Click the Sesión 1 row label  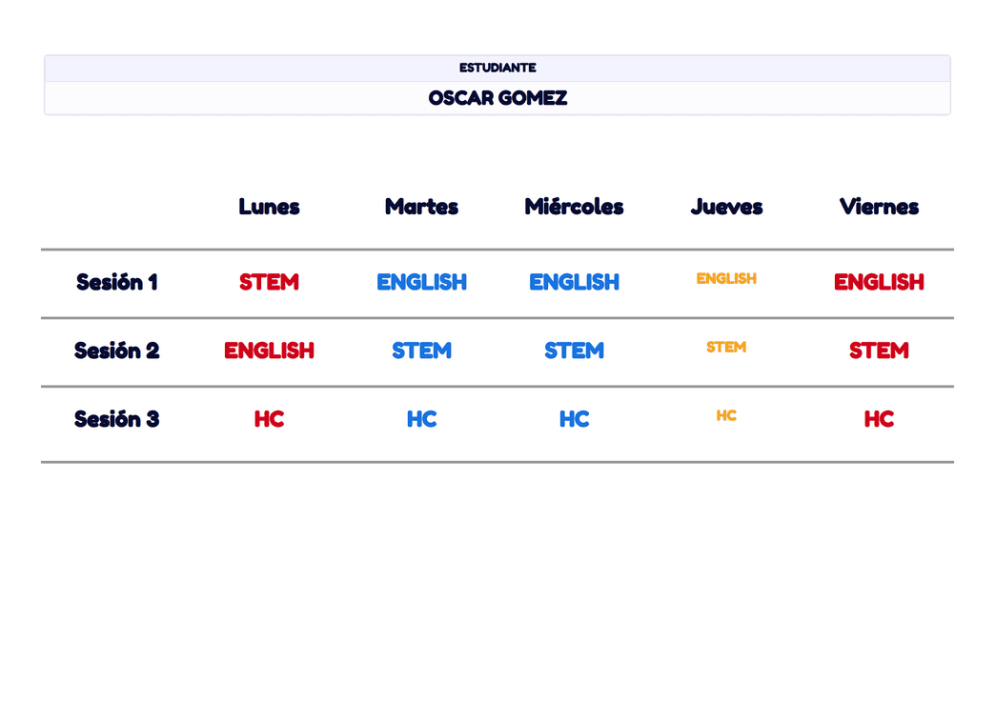click(117, 282)
